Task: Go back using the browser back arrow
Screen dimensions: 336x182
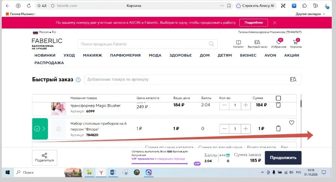Action: (x=8, y=6)
